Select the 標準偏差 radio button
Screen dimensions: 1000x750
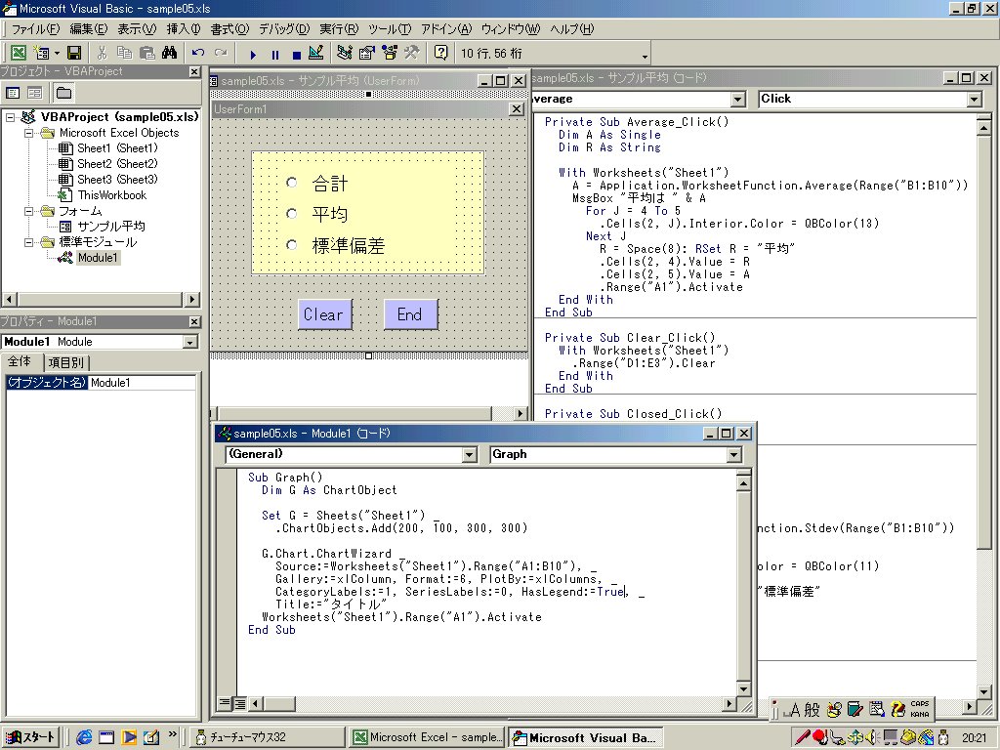tap(291, 245)
